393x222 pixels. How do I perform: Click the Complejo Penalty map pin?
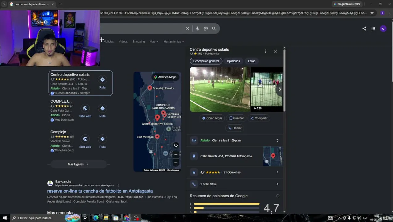(150, 88)
